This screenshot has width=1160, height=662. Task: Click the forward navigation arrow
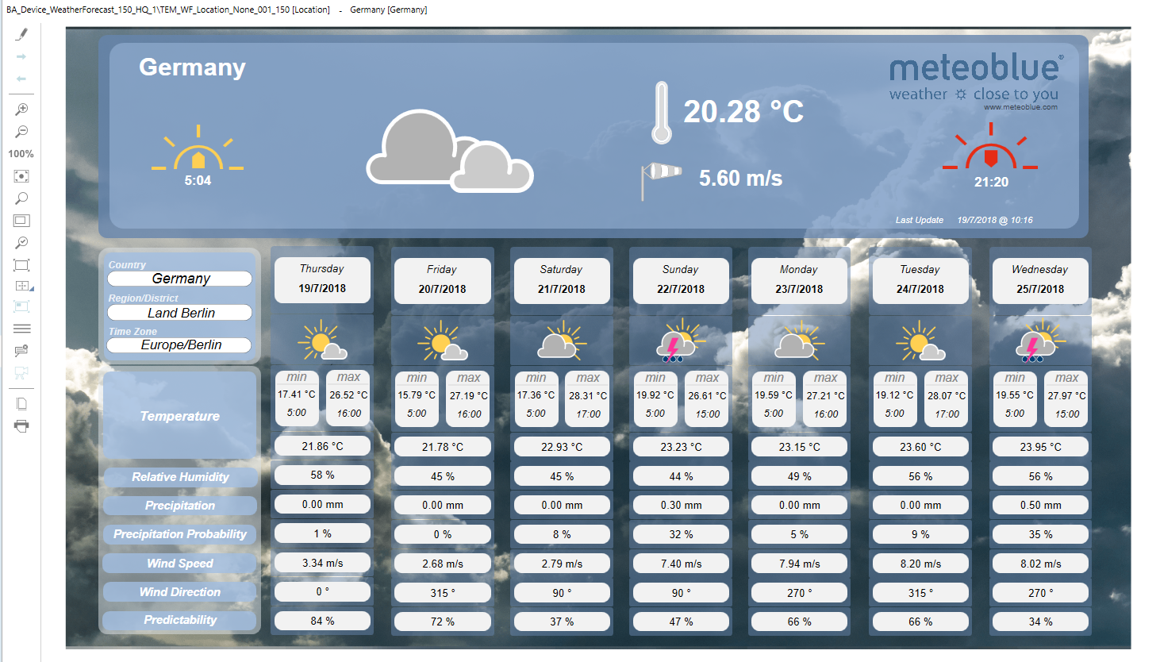[x=21, y=56]
